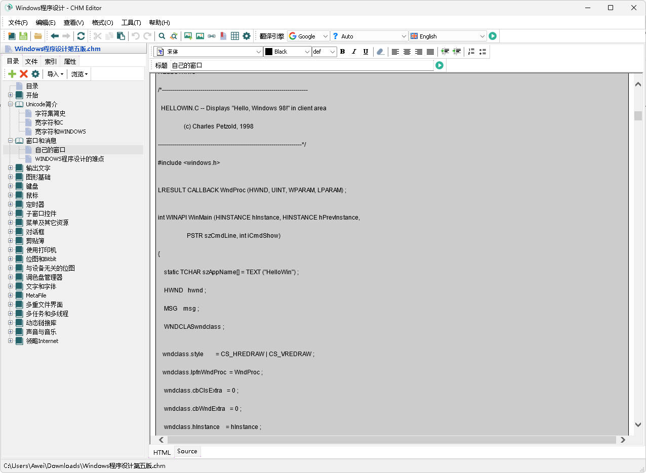This screenshot has width=646, height=473.
Task: Click the paste clipboard icon
Action: 121,36
